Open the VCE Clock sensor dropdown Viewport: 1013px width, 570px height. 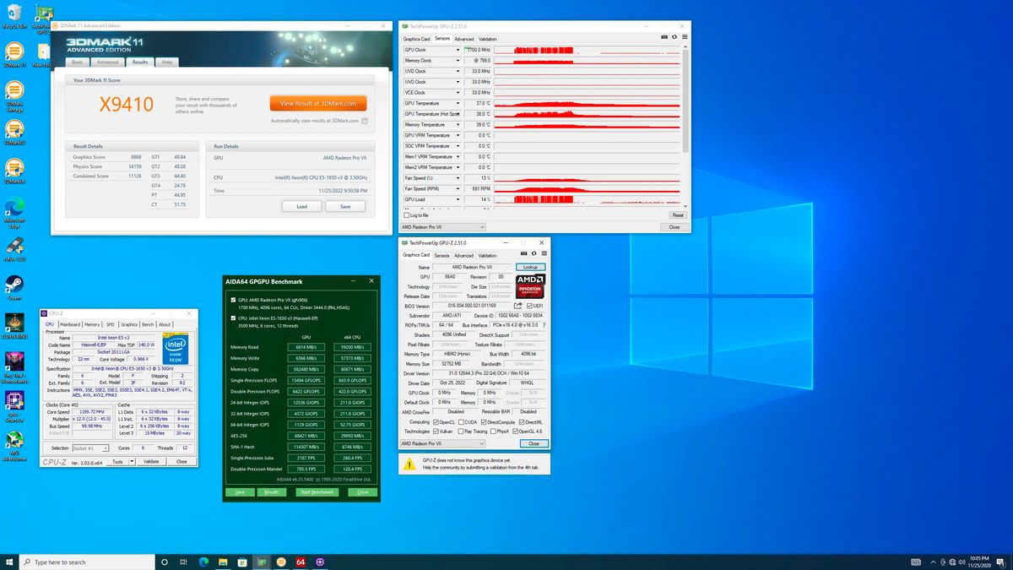[458, 92]
